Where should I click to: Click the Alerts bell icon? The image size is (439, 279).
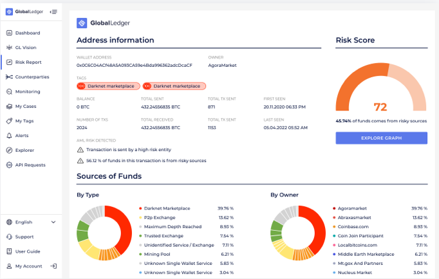pos(9,136)
